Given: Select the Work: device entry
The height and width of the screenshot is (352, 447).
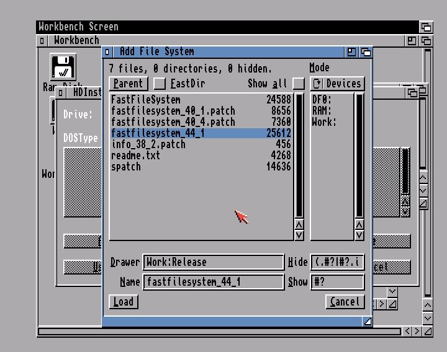Looking at the screenshot, I should coord(324,122).
